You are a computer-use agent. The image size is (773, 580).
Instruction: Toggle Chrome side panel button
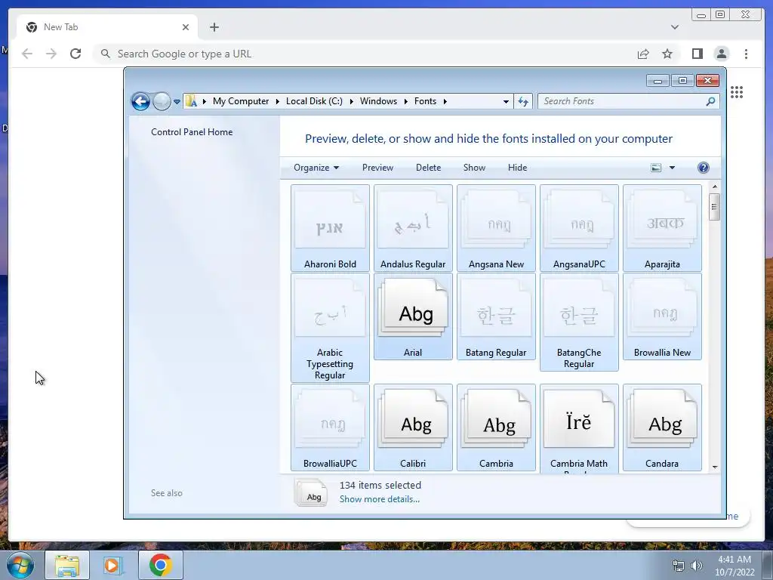coord(697,54)
